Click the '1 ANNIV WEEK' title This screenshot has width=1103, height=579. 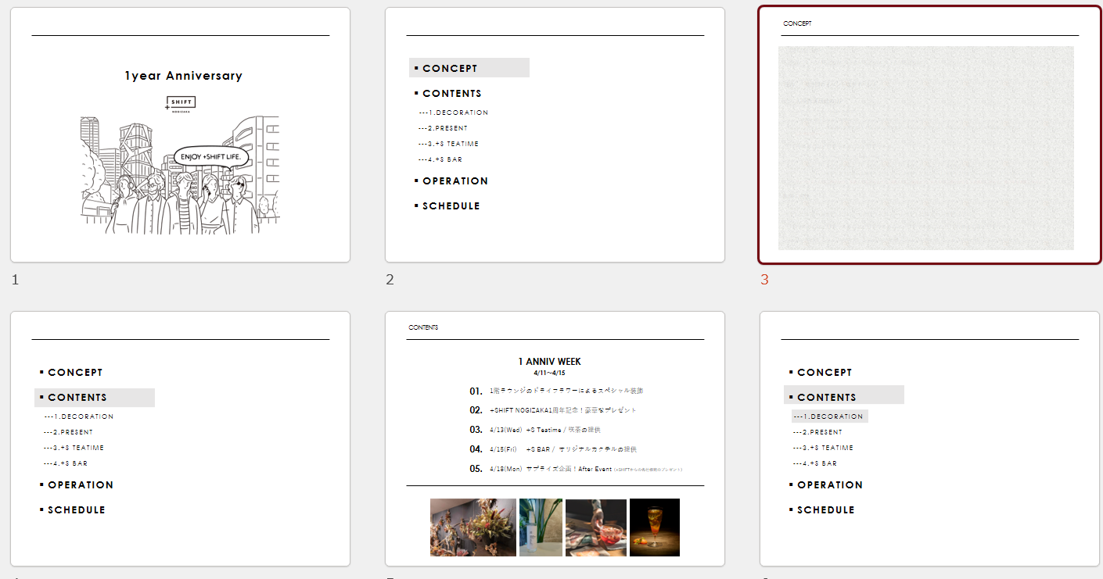(550, 362)
